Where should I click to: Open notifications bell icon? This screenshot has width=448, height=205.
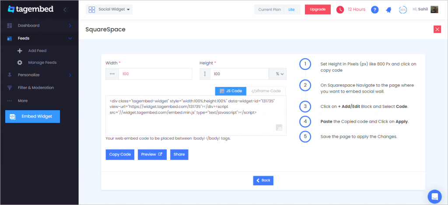point(388,10)
